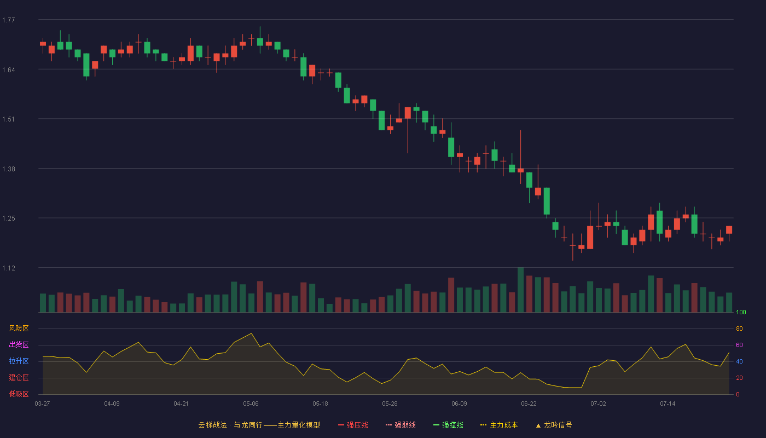Screen dimensions: 766x438
Task: Click the 07-14 date axis label
Action: [668, 404]
